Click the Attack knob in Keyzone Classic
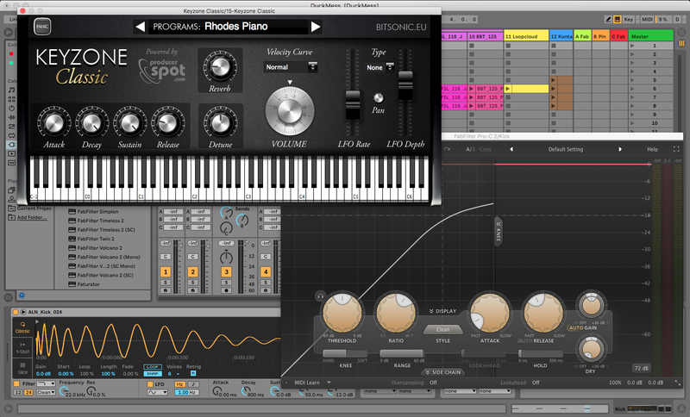This screenshot has height=417, width=690. (x=53, y=122)
